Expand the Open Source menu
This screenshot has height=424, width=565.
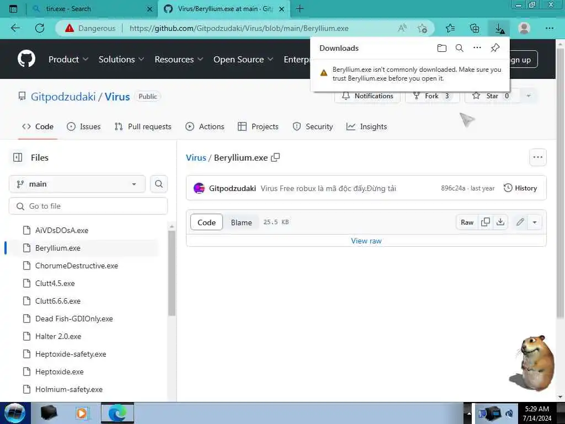(x=243, y=59)
